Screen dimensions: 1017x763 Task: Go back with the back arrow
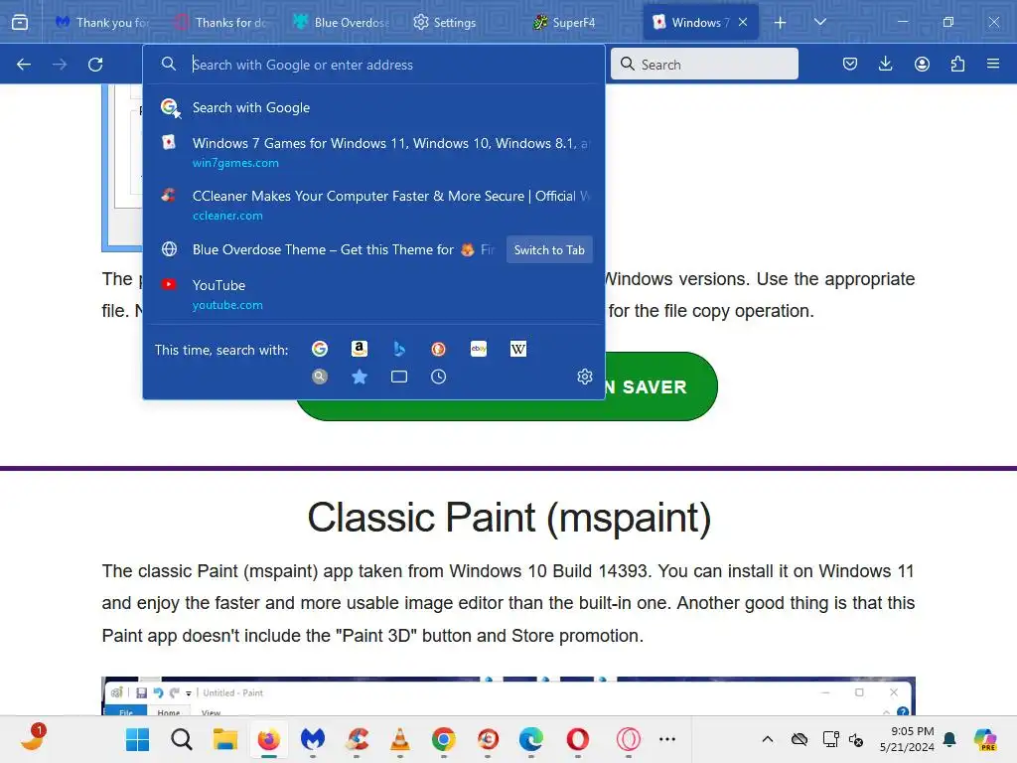(24, 65)
